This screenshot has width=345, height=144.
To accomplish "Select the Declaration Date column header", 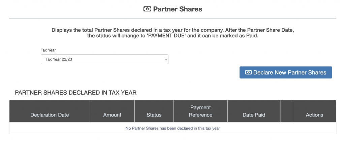I will click(50, 115).
